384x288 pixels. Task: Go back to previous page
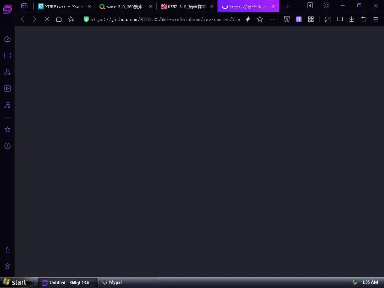point(22,19)
